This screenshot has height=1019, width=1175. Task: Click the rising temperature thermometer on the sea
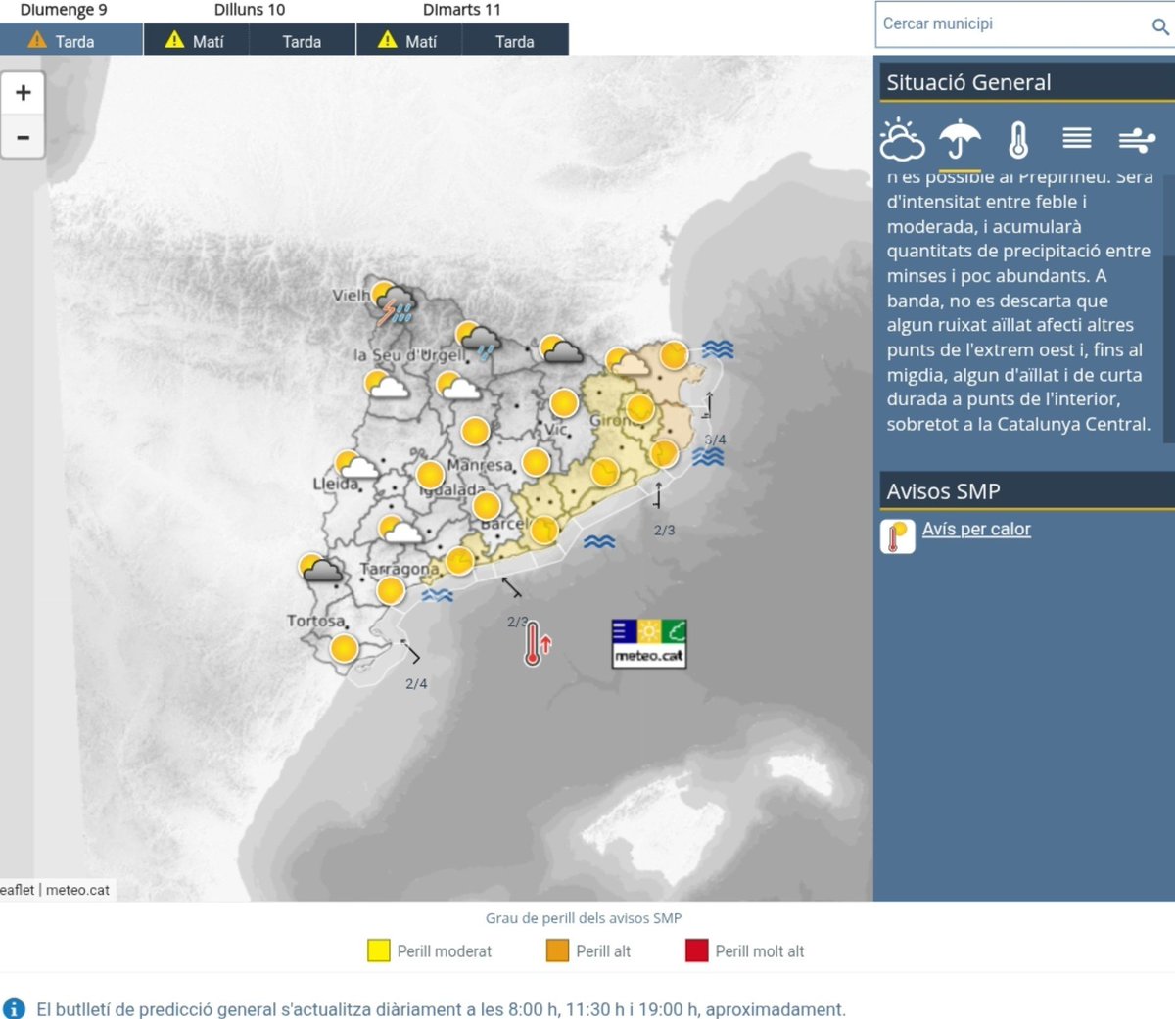click(x=537, y=644)
